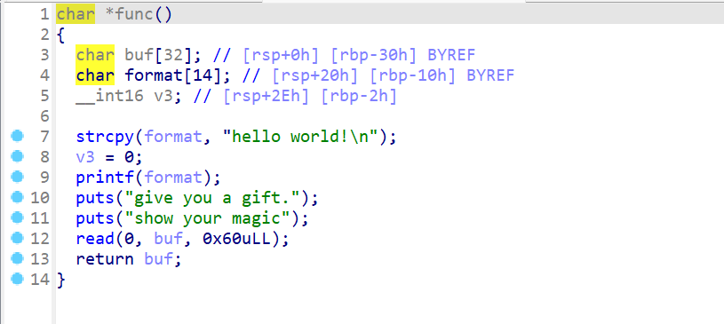Click the highlighted char keyword on line 1
724x324 pixels.
click(x=76, y=14)
